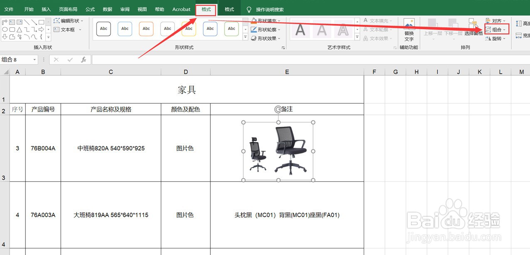Open Shape Effects (形状效果) menu
This screenshot has width=530, height=255.
266,38
